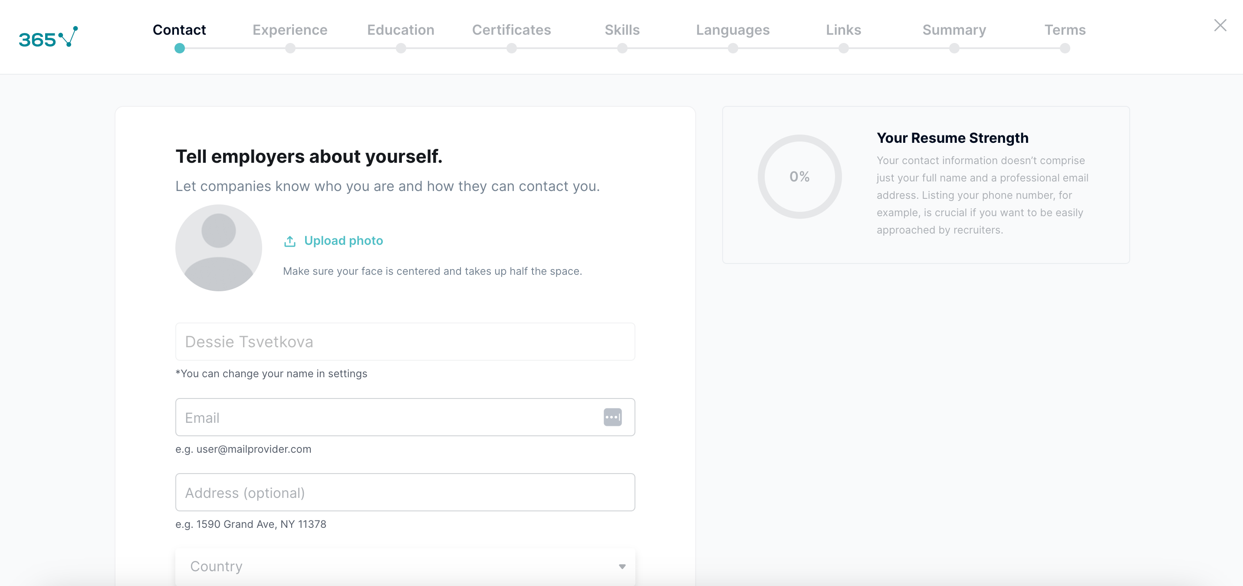Click the upload arrow icon
The width and height of the screenshot is (1243, 586).
pos(289,241)
